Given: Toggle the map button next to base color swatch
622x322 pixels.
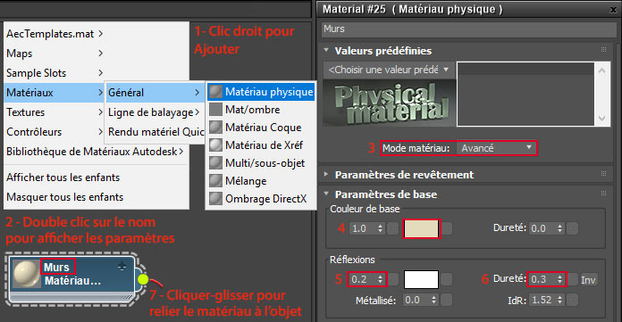Looking at the screenshot, I should pyautogui.click(x=447, y=228).
